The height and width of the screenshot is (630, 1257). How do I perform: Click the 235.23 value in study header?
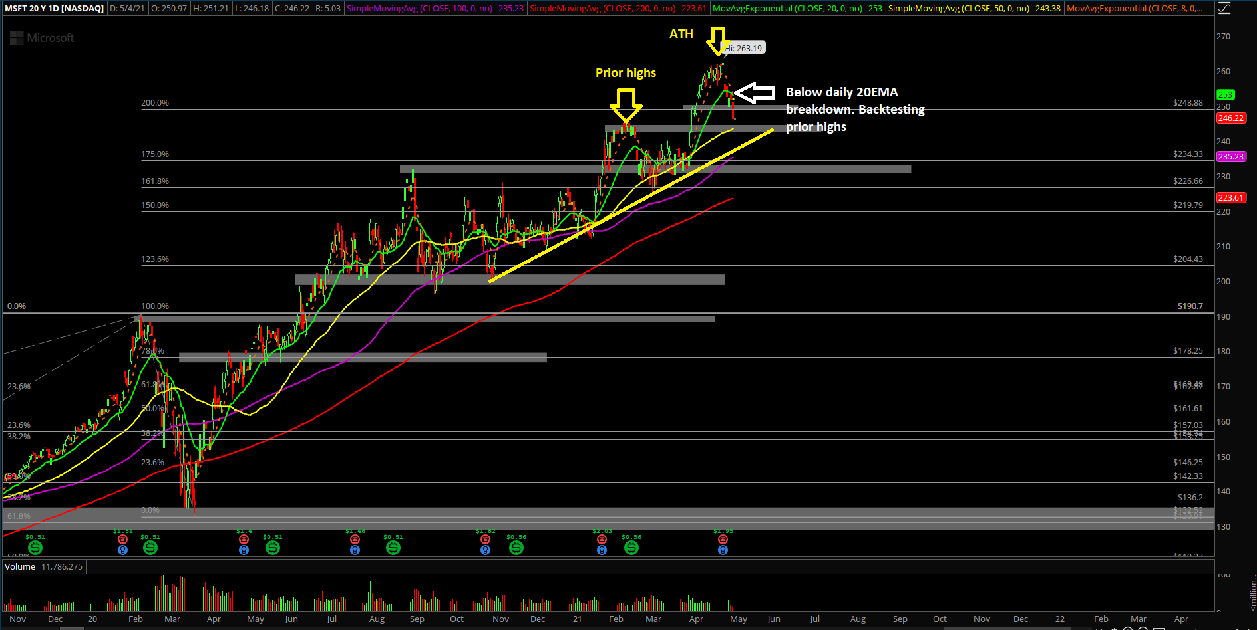point(511,8)
